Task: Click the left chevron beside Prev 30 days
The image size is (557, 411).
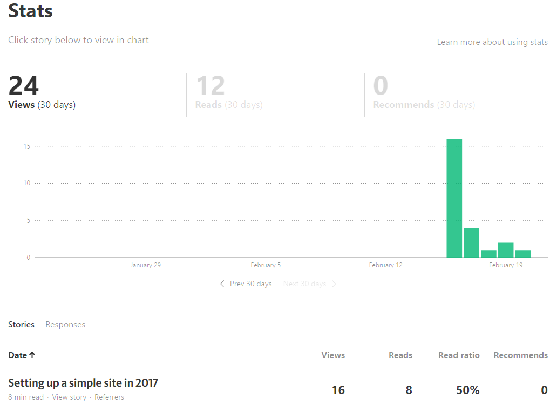Action: pos(222,284)
